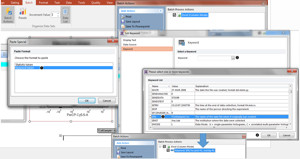Open keyword browser with ellipsis button
This screenshot has height=159, width=300.
(233, 58)
